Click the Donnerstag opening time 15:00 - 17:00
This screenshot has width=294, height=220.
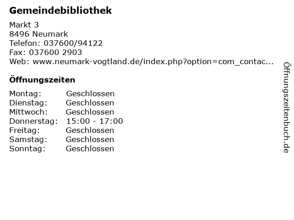point(95,121)
